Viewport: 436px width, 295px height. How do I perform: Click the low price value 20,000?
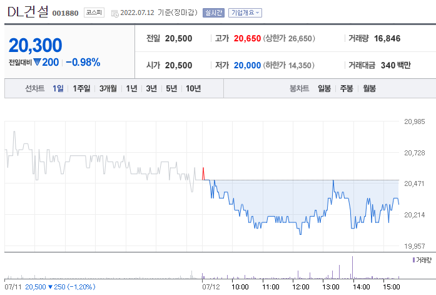pos(247,65)
